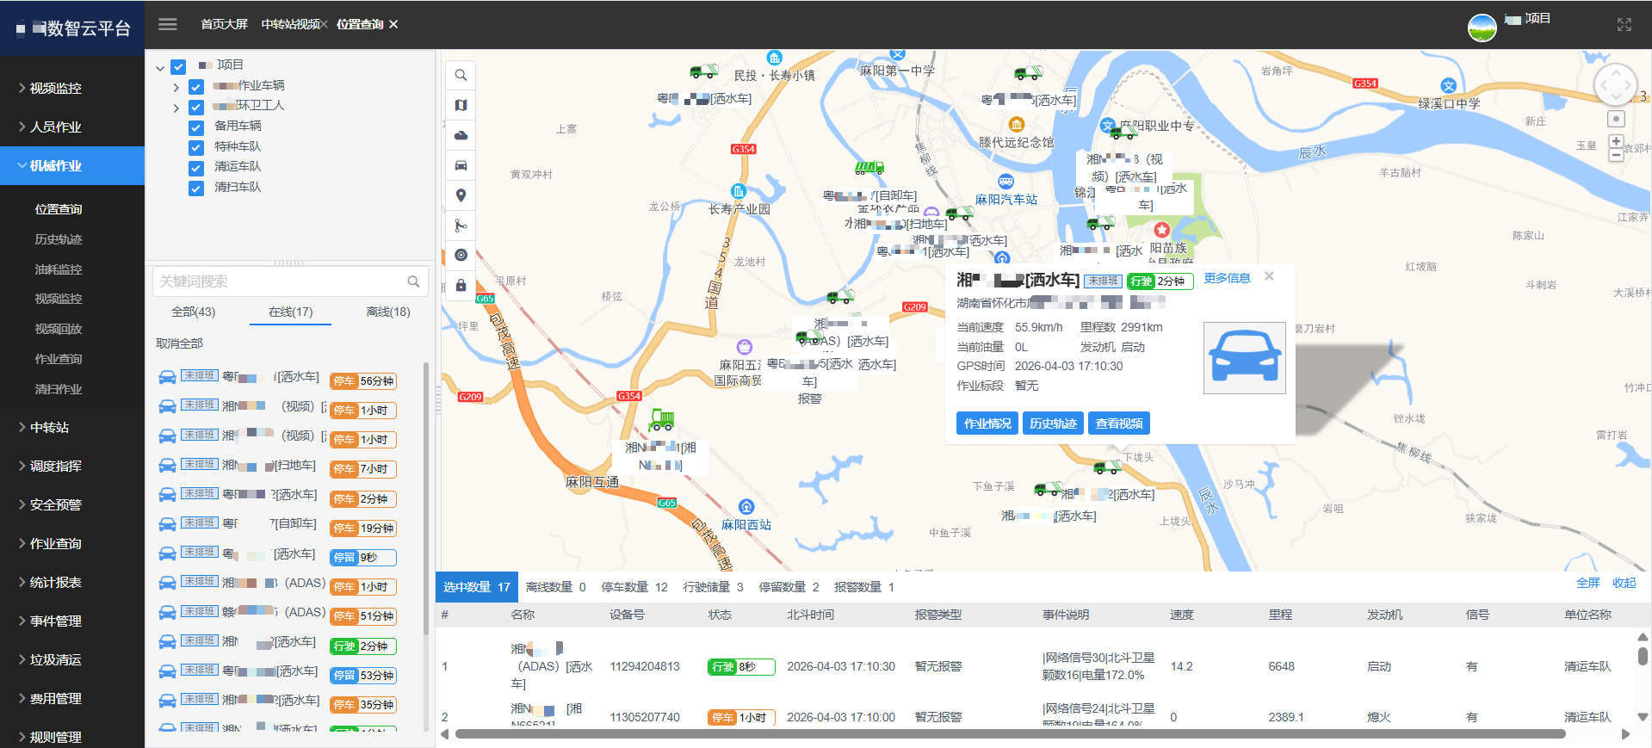This screenshot has height=748, width=1652.
Task: Click the lock icon in map toolbar
Action: pyautogui.click(x=461, y=285)
